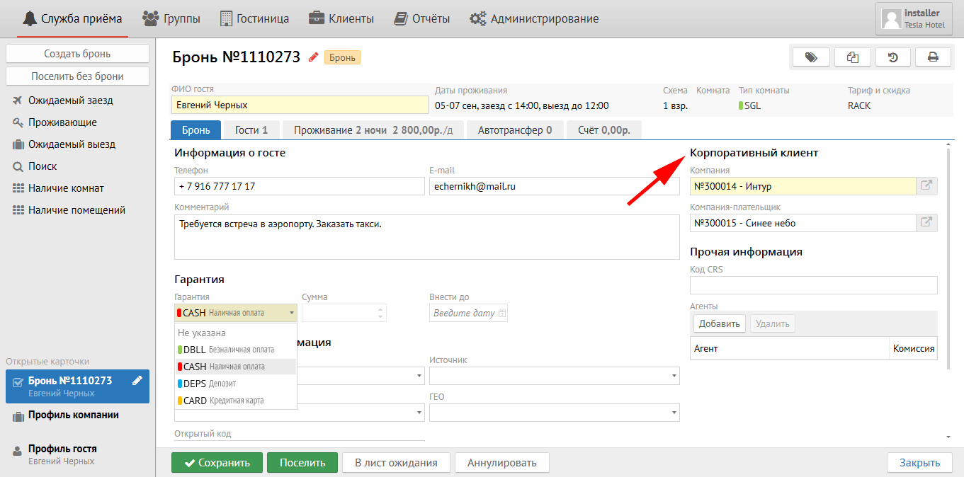Open company №300014 Интур external link icon
964x477 pixels.
(x=926, y=186)
